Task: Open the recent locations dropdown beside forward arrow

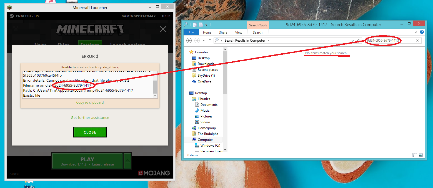Action: click(204, 41)
